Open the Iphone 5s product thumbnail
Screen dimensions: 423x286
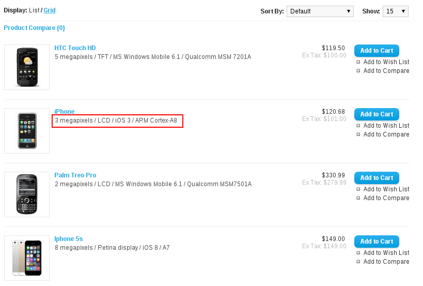(x=27, y=258)
